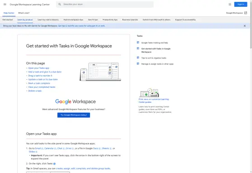The image size is (252, 173).
Task: Click the printer and laptop illustration
Action: (149, 93)
